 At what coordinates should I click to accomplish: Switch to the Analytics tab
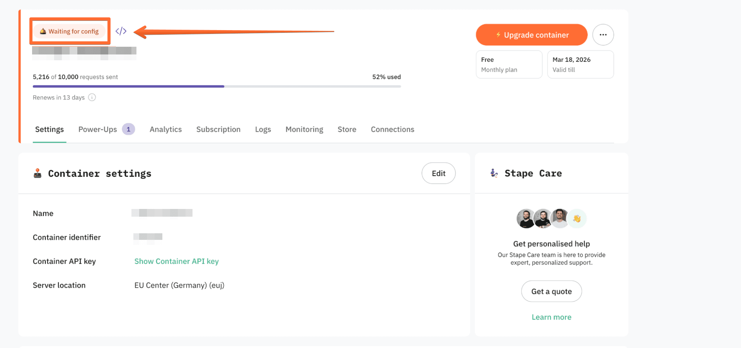pyautogui.click(x=165, y=129)
